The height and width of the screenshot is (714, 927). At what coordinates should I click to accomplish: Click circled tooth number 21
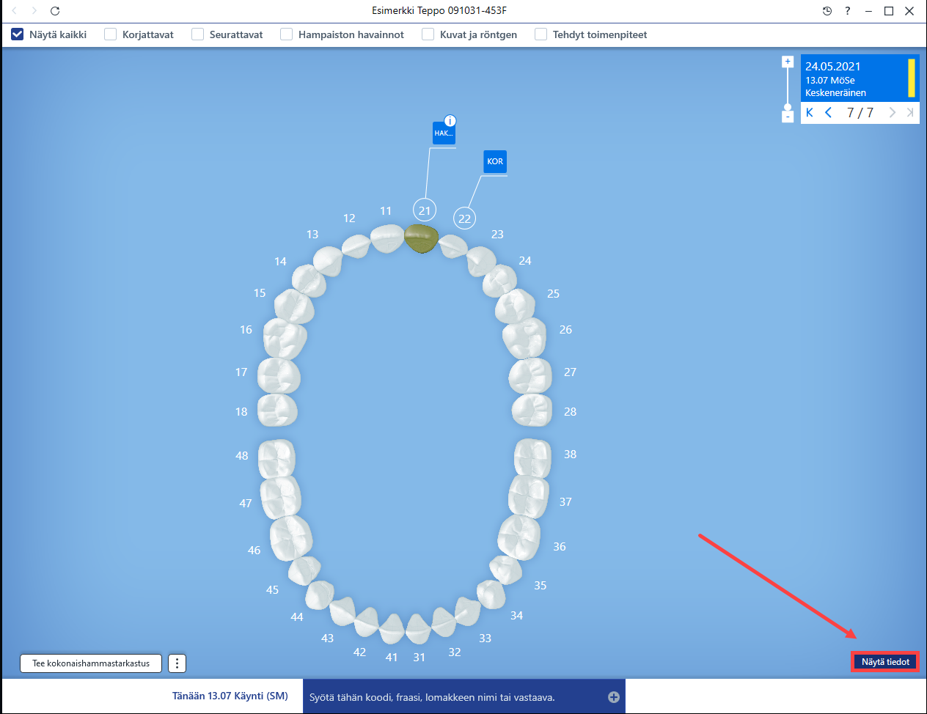tap(425, 210)
